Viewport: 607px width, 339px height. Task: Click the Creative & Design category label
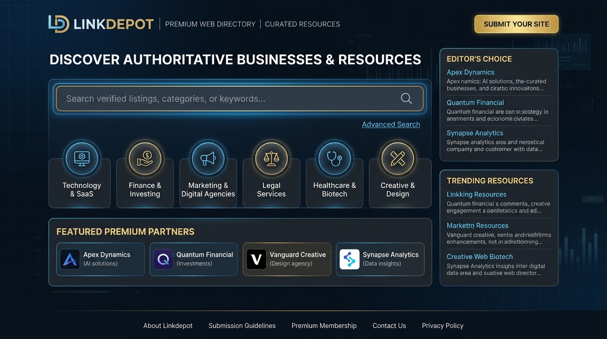coord(397,189)
